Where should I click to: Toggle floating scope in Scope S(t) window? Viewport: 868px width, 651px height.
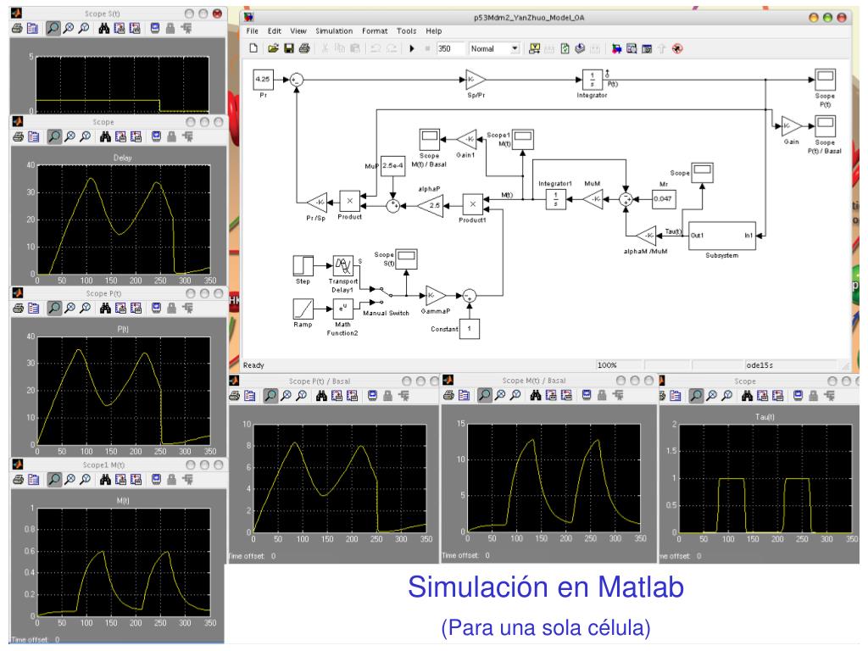click(155, 28)
